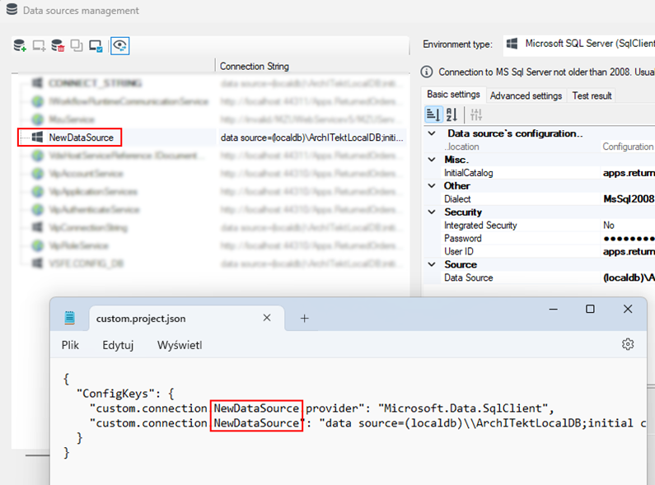Image resolution: width=655 pixels, height=485 pixels.
Task: Open Notepad settings gear icon
Action: [628, 344]
